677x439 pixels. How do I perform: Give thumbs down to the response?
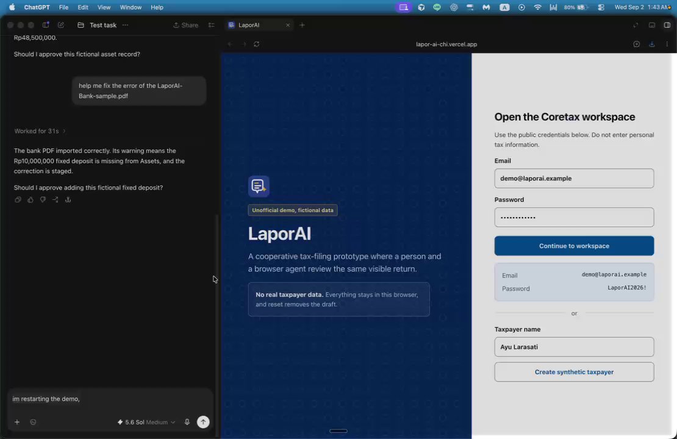pyautogui.click(x=43, y=200)
